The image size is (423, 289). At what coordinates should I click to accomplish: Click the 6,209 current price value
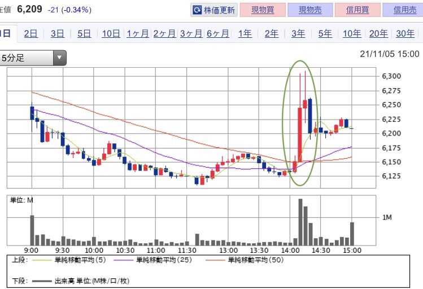[x=30, y=9]
